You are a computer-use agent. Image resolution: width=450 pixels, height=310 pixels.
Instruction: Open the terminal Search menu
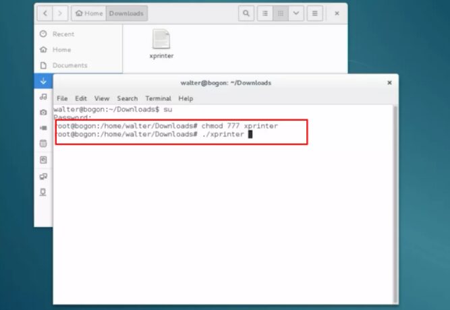tap(127, 98)
